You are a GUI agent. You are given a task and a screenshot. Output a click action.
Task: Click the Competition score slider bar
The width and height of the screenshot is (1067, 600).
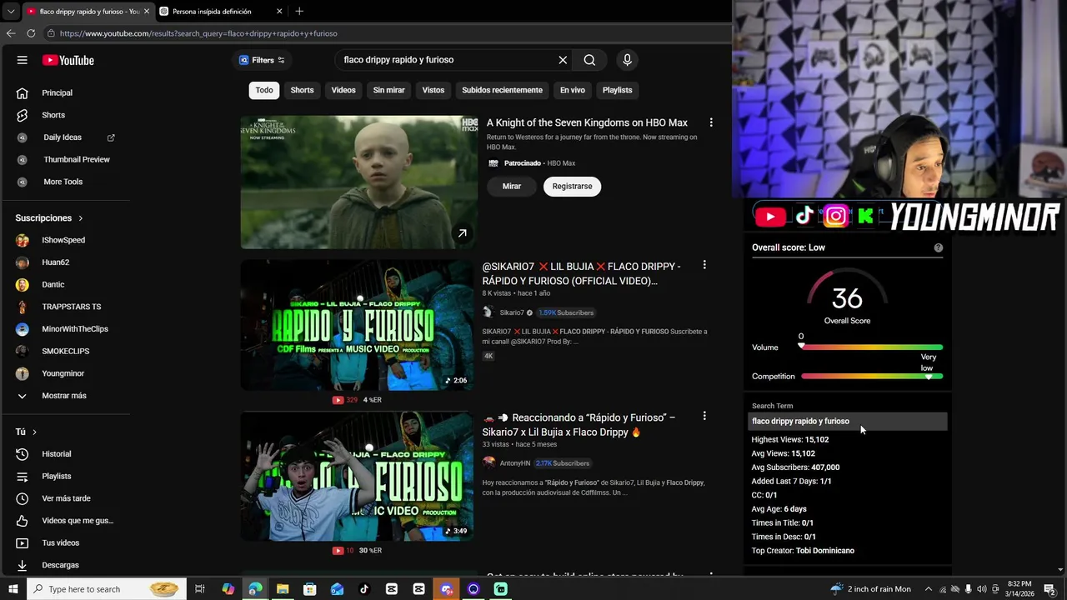point(871,377)
